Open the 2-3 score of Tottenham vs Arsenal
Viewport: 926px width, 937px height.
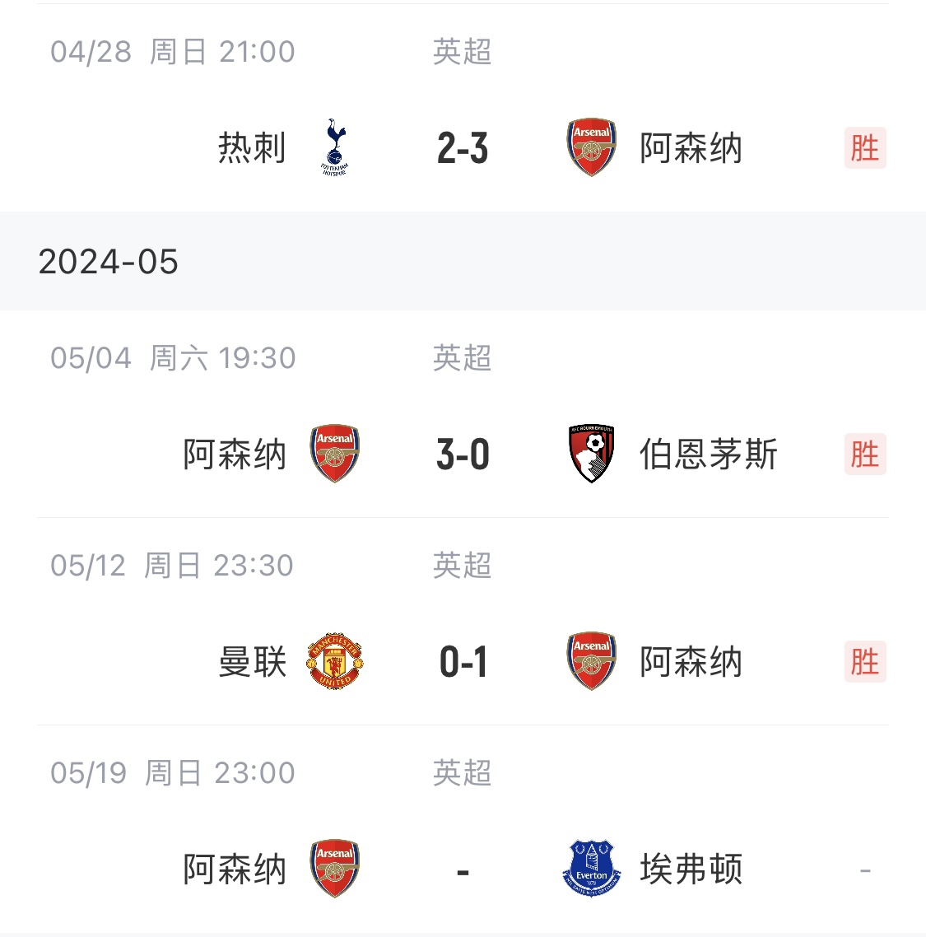(x=463, y=149)
